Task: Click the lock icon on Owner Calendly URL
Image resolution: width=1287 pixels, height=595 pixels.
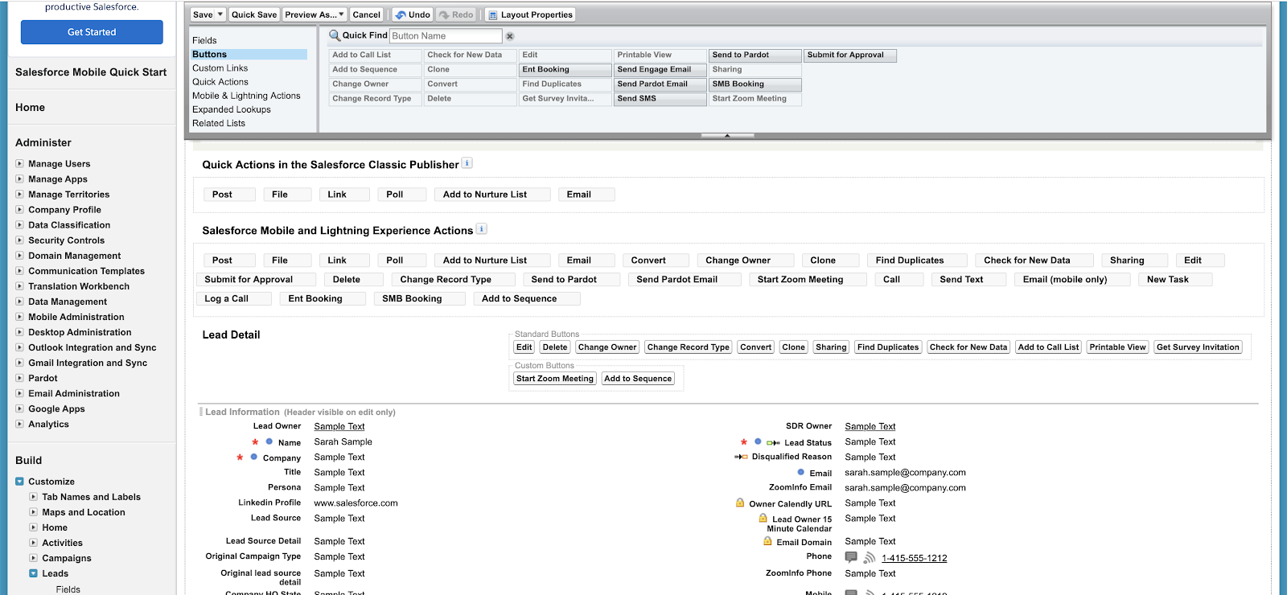Action: point(740,503)
